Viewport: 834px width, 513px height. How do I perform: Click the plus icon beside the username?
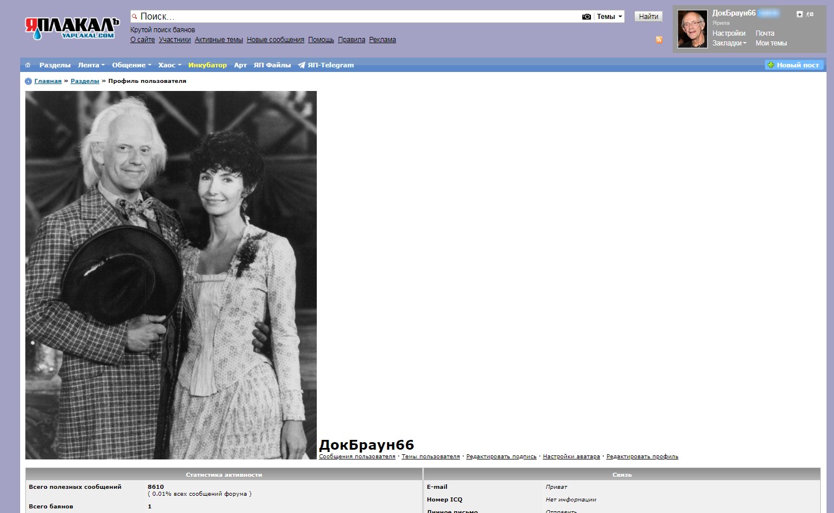[799, 14]
